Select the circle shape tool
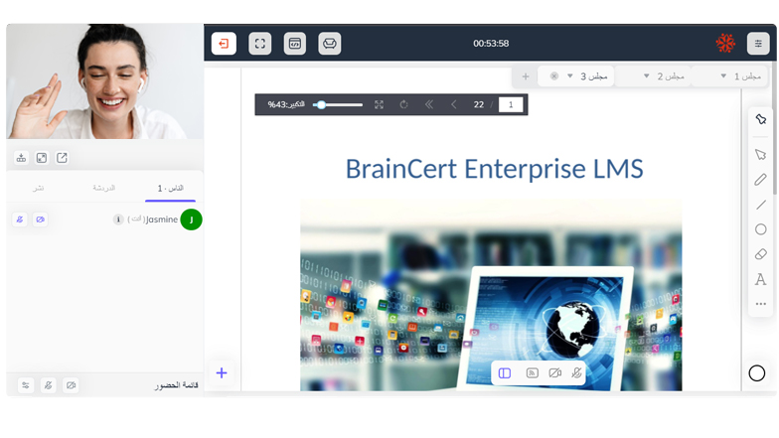779x438 pixels. click(x=761, y=229)
